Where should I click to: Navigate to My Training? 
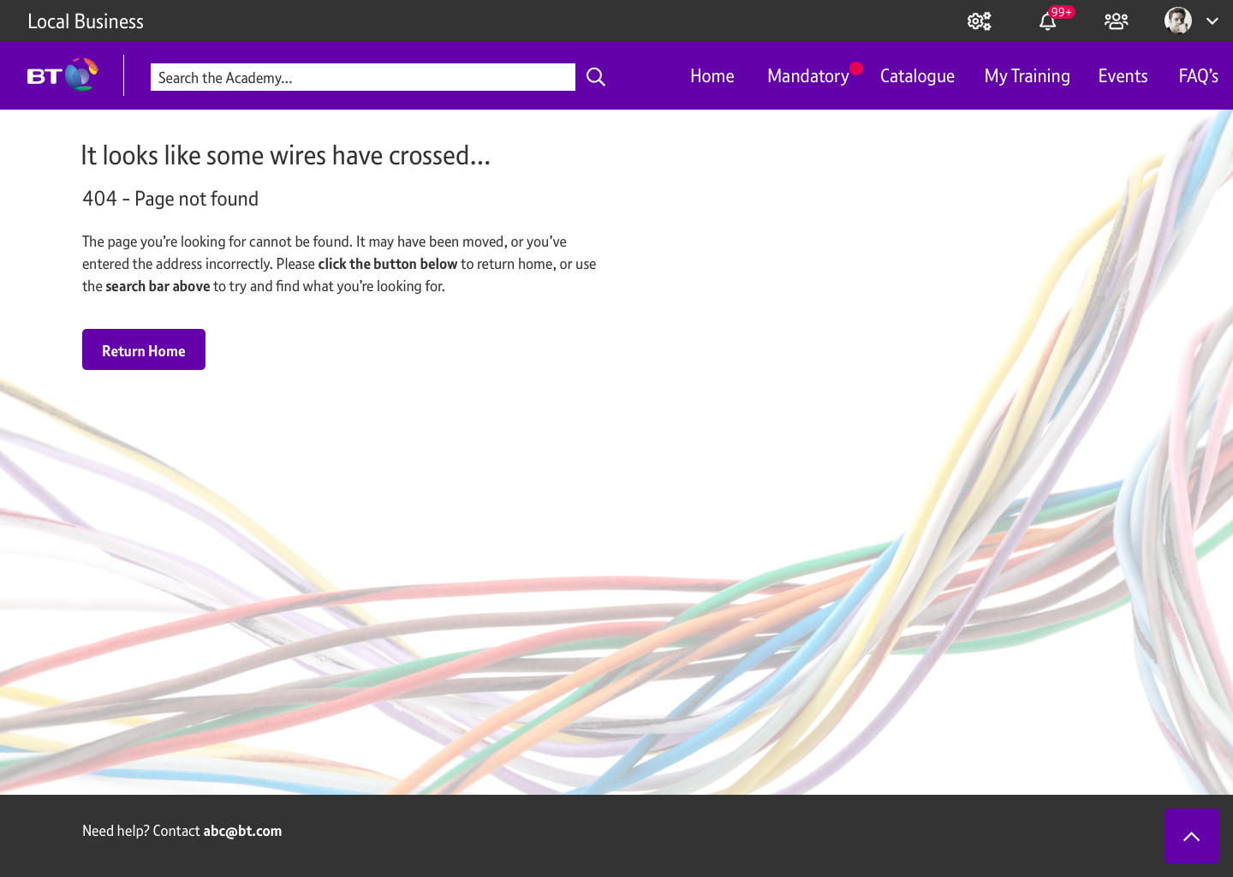click(1027, 76)
